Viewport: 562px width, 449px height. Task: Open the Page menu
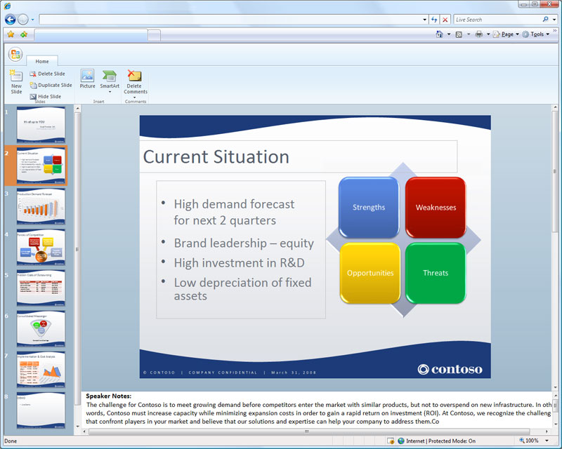pyautogui.click(x=506, y=34)
